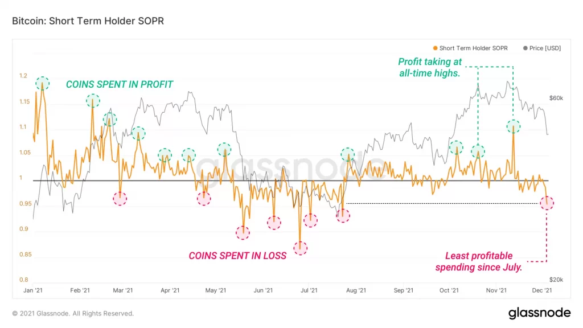Screen dimensions: 583x328
Task: Click the pink circle after May '21 label
Action: (x=243, y=233)
